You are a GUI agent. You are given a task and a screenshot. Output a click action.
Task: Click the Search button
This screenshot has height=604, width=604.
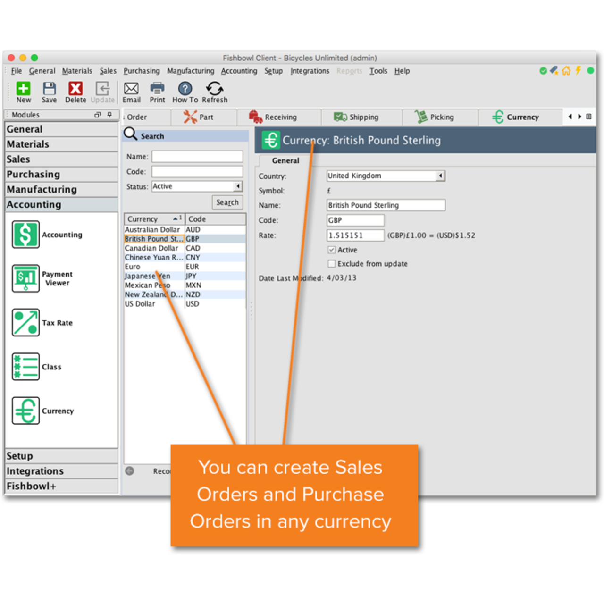click(x=227, y=202)
